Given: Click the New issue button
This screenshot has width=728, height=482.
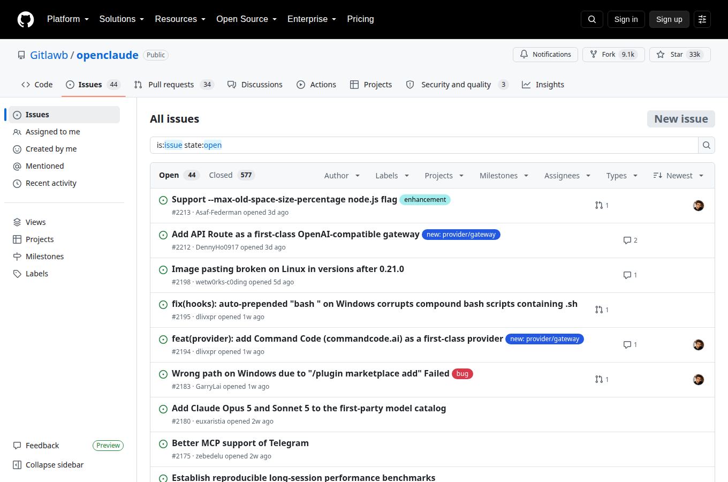Looking at the screenshot, I should [681, 119].
